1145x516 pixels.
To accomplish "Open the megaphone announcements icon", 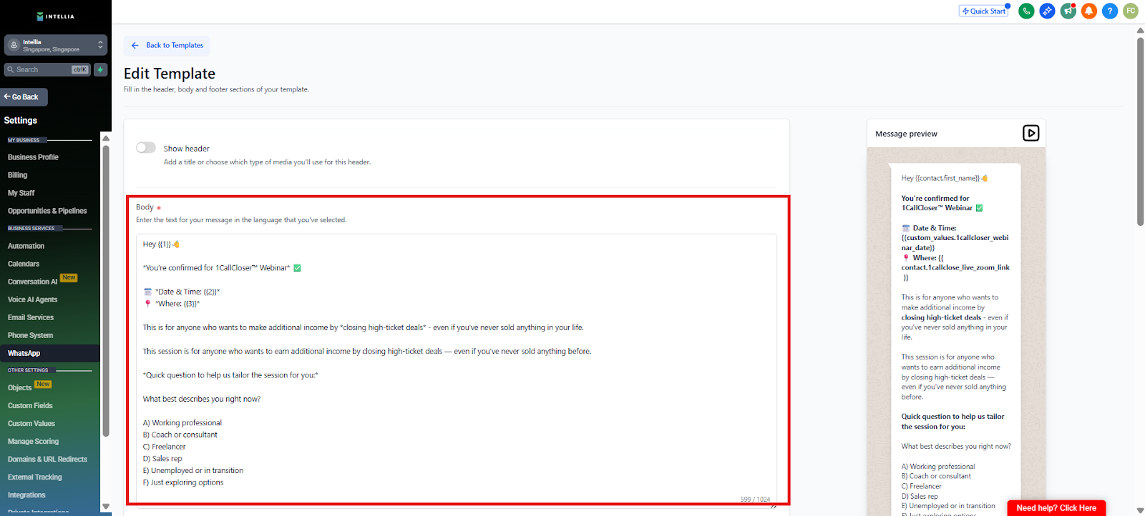I will point(1068,11).
